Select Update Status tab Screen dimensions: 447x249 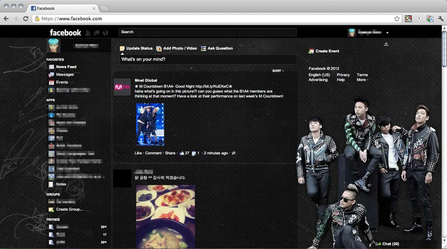[136, 49]
